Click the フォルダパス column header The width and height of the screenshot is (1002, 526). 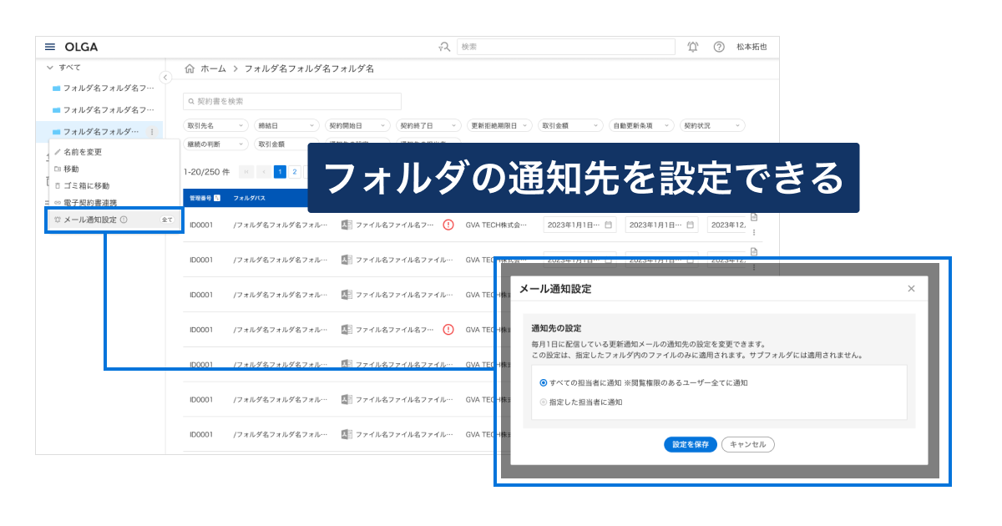coord(250,199)
